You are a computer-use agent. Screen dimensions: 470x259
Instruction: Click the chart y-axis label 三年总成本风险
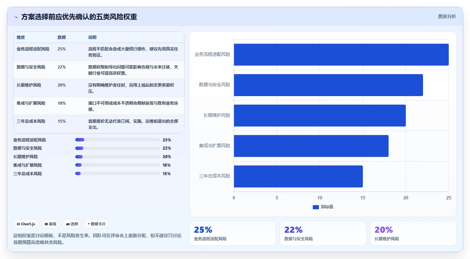click(214, 176)
